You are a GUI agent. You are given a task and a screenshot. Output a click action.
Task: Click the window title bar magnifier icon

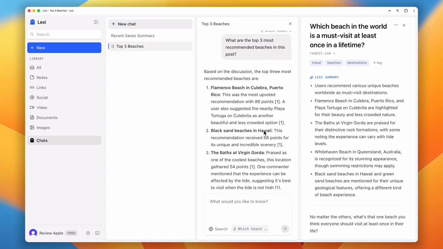[x=398, y=11]
